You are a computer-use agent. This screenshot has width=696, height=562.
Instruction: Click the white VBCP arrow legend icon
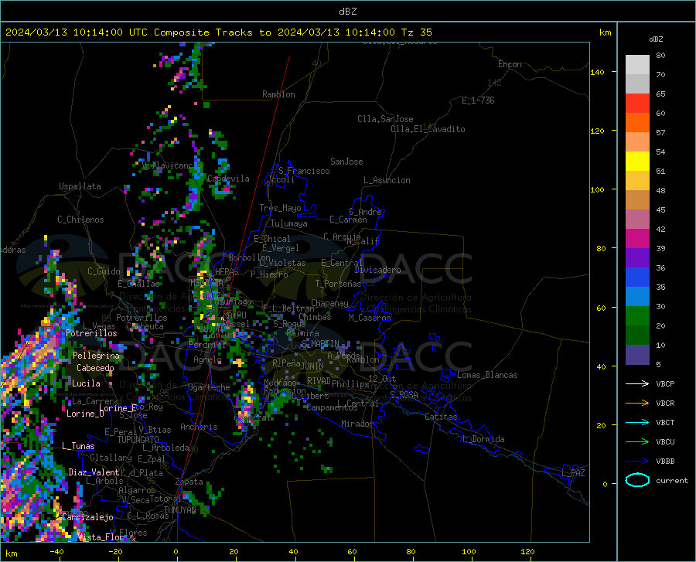(637, 383)
